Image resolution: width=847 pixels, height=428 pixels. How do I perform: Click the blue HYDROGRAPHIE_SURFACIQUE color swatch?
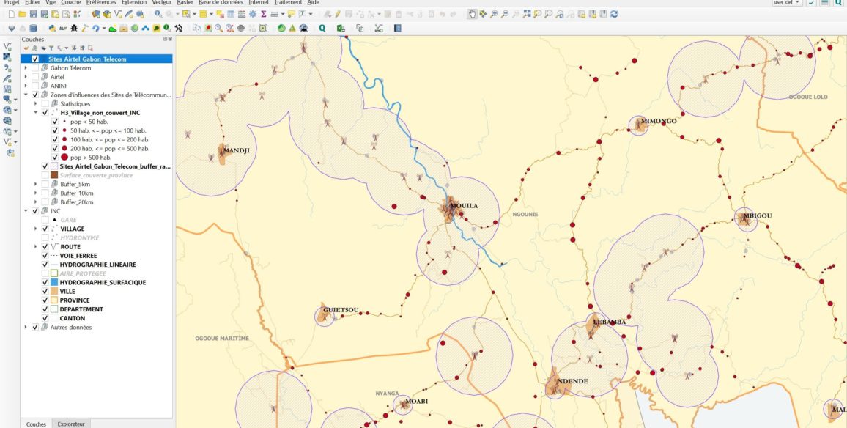(x=54, y=283)
